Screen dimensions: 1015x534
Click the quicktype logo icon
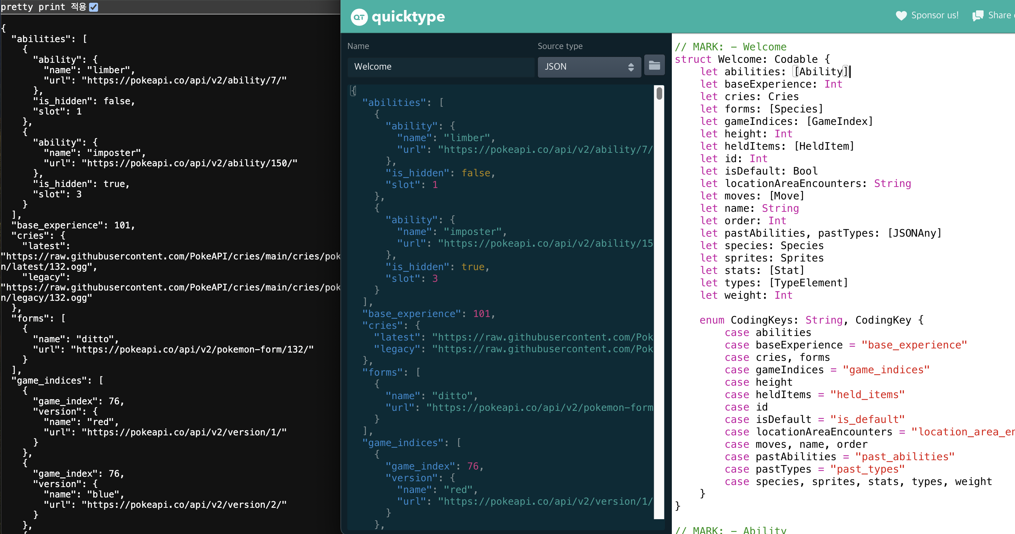coord(359,17)
